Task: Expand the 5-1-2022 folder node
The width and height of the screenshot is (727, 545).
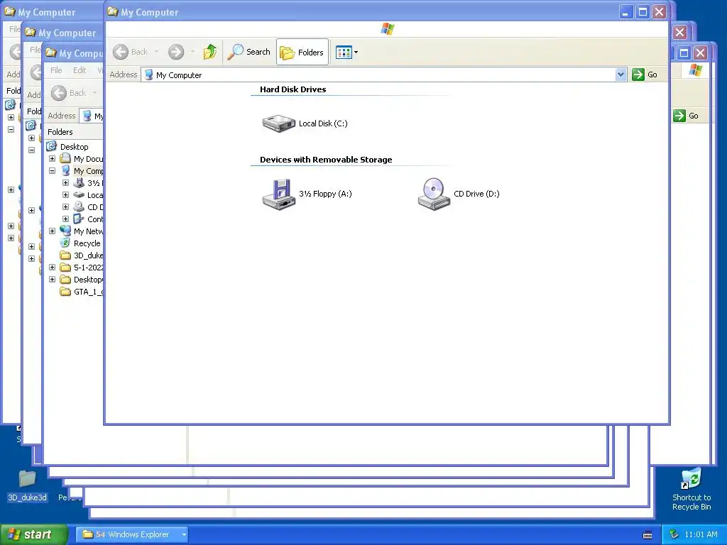Action: [52, 268]
